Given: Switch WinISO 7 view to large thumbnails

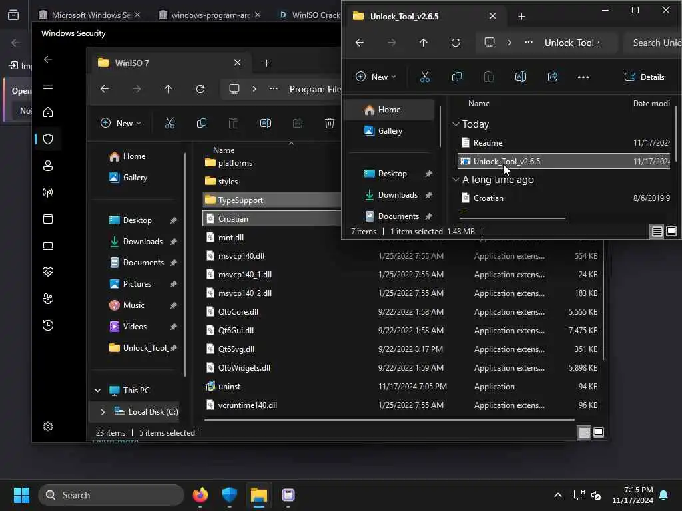Looking at the screenshot, I should pos(599,432).
